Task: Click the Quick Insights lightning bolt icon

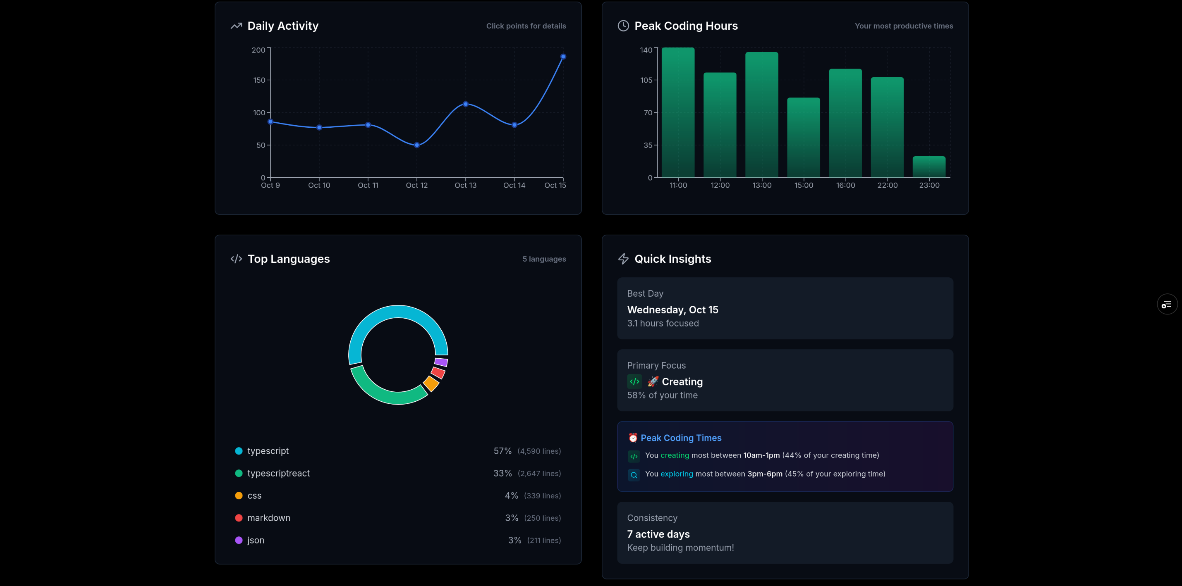Action: 623,259
